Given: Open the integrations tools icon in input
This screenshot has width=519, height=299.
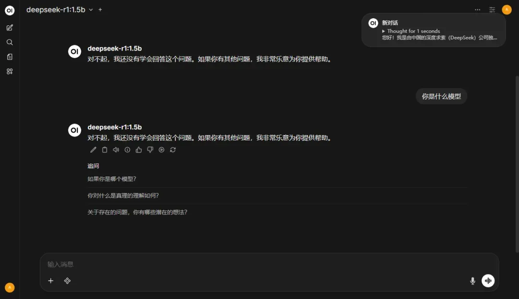Looking at the screenshot, I should point(67,281).
